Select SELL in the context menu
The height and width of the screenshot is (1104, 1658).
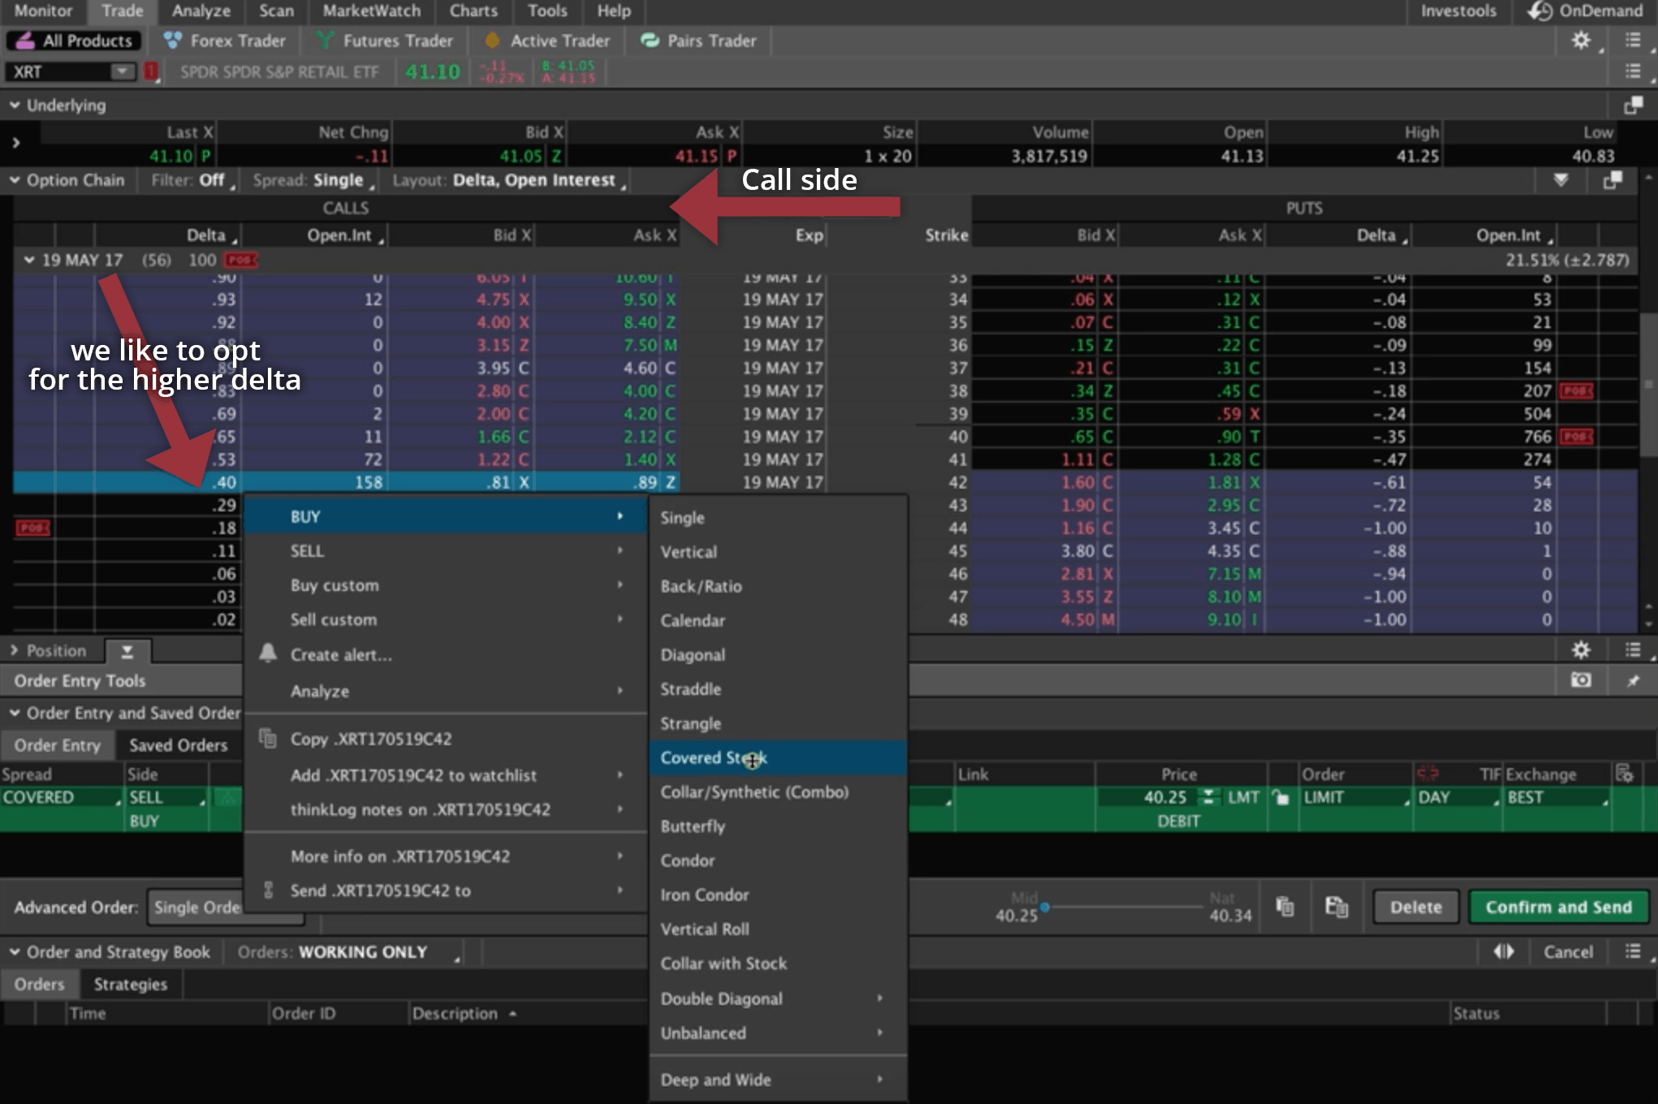coord(445,551)
